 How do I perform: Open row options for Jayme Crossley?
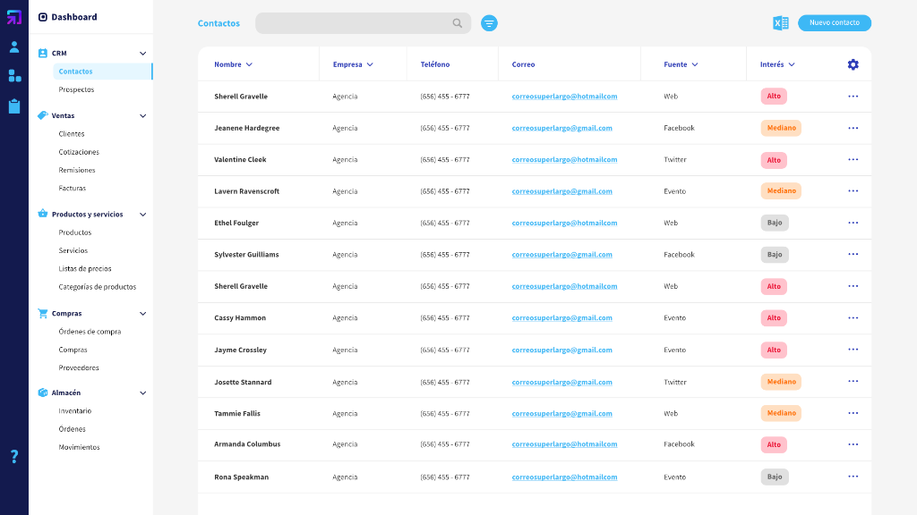click(853, 350)
